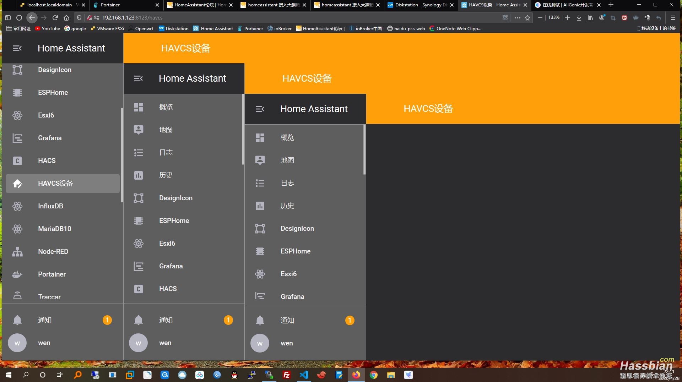Image resolution: width=682 pixels, height=382 pixels.
Task: Open the ioBroker中国 bookmark
Action: click(366, 28)
